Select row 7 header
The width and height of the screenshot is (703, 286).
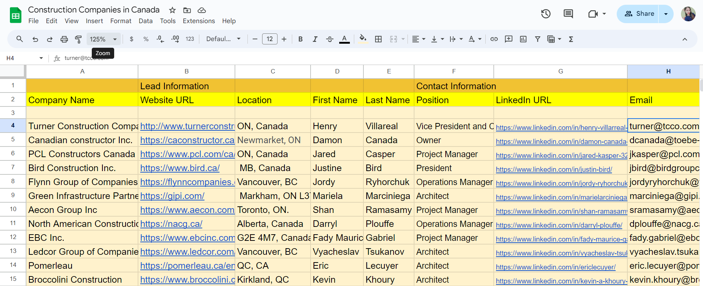[13, 168]
